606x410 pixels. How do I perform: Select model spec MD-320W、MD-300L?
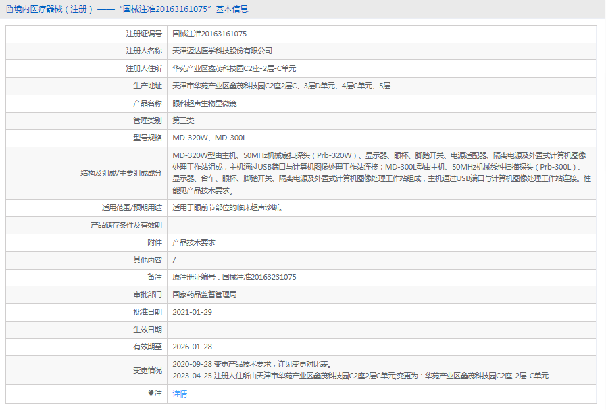[x=209, y=138]
